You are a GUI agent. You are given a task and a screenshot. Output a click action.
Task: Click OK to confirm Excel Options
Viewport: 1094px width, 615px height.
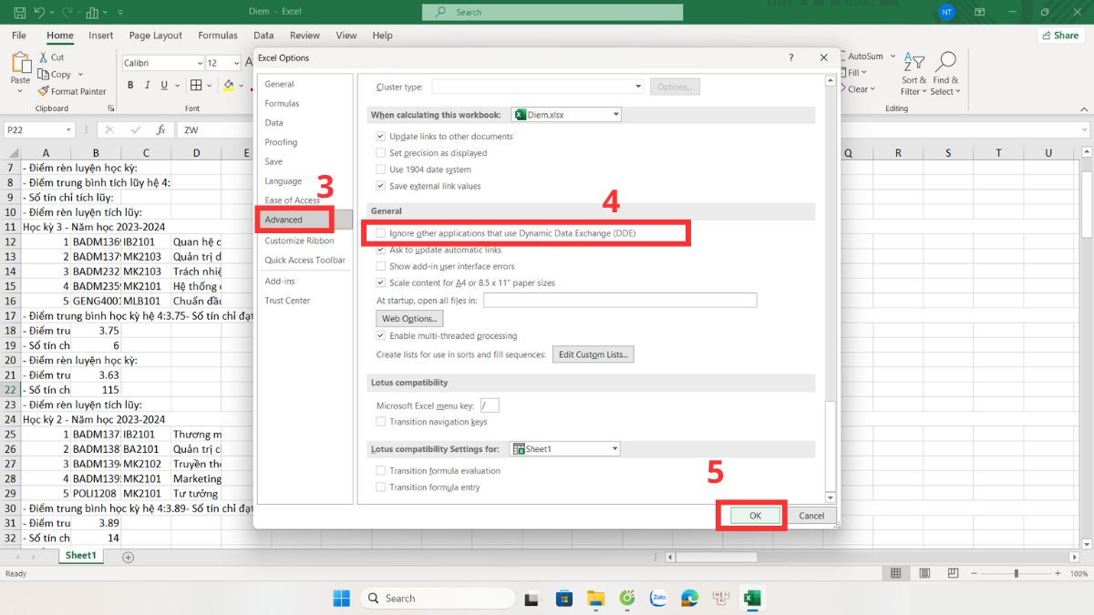click(x=755, y=516)
